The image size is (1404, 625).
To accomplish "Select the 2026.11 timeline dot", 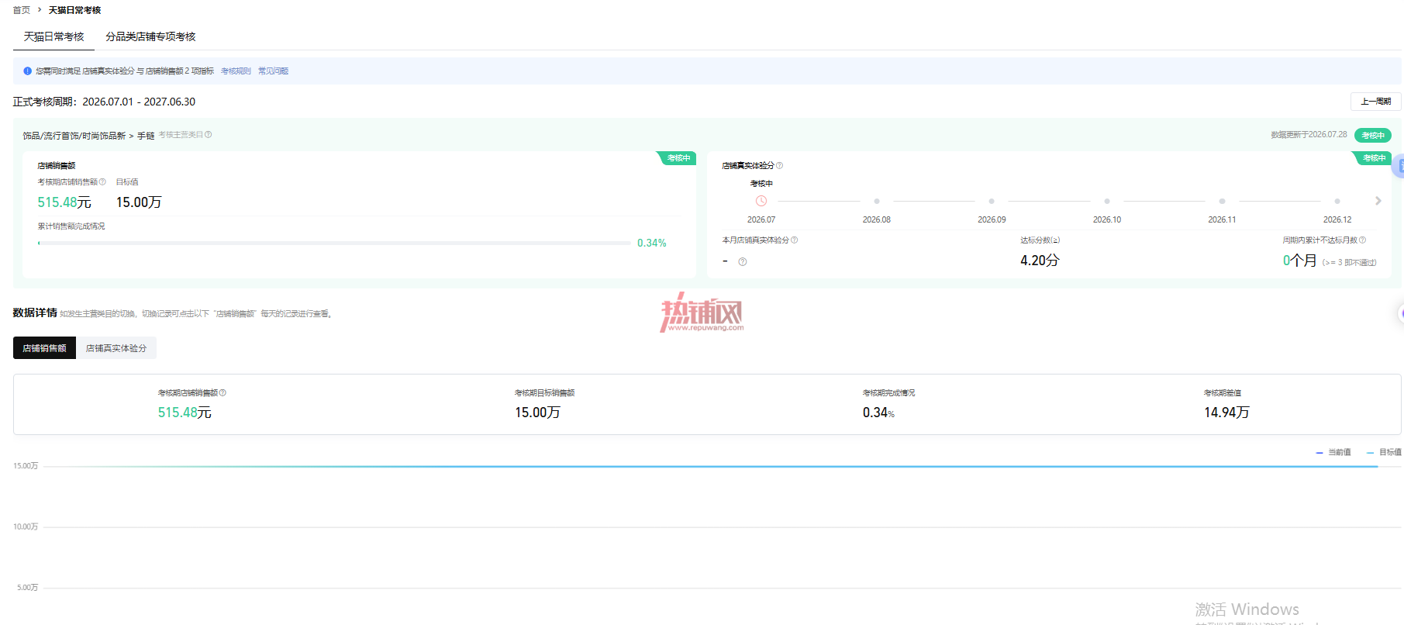I will (1222, 201).
